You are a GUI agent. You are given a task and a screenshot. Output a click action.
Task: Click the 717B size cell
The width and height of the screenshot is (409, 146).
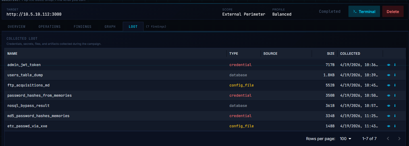[x=330, y=65]
